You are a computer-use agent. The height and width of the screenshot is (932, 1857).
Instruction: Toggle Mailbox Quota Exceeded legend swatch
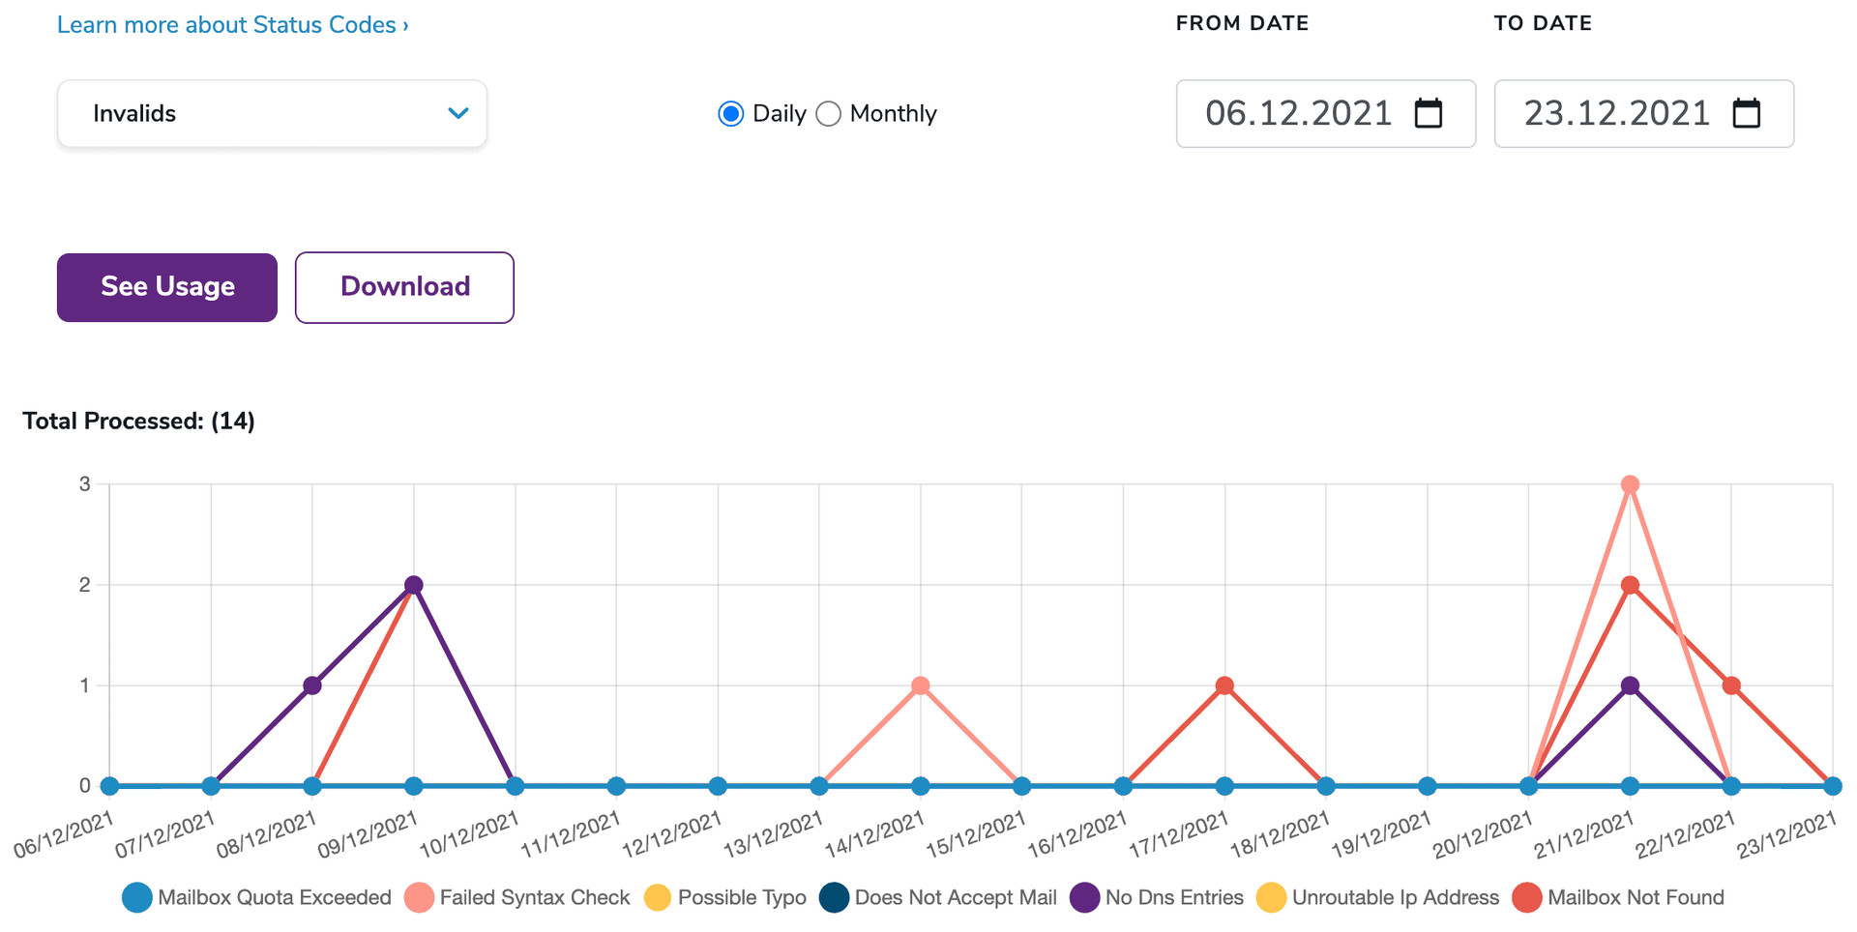point(137,897)
